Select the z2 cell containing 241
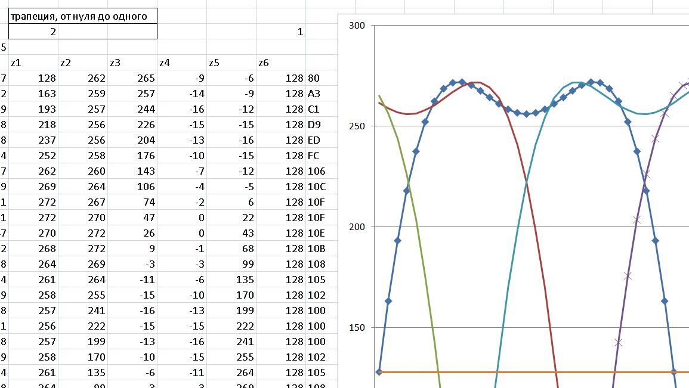 82,311
